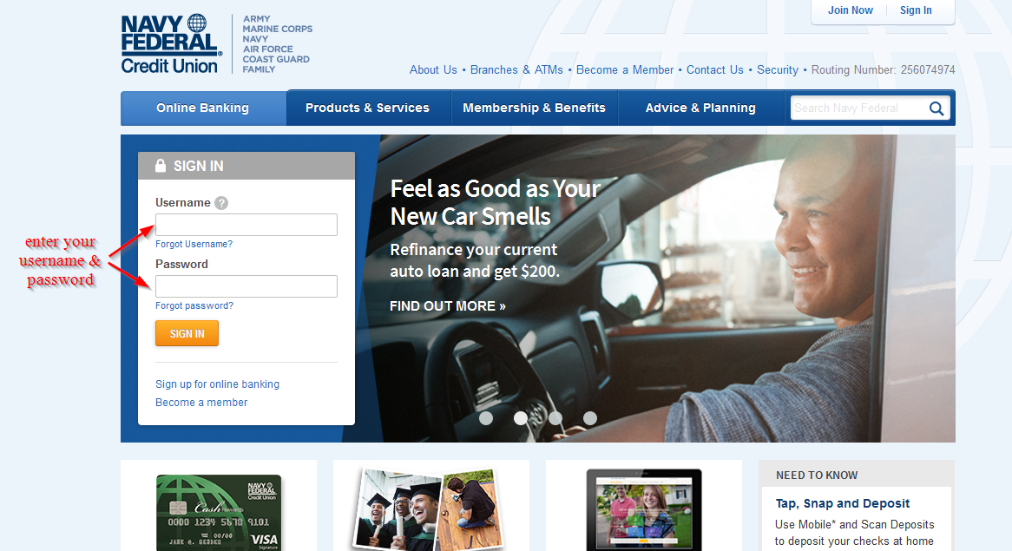Screen dimensions: 1012x551
Task: Select the fourth carousel slide dot
Action: [x=590, y=418]
